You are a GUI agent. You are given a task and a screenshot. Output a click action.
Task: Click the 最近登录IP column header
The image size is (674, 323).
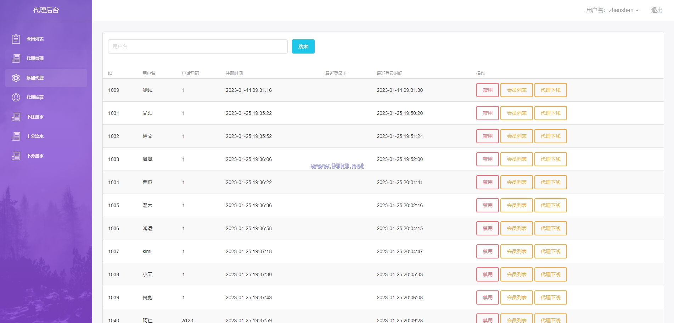(x=336, y=73)
